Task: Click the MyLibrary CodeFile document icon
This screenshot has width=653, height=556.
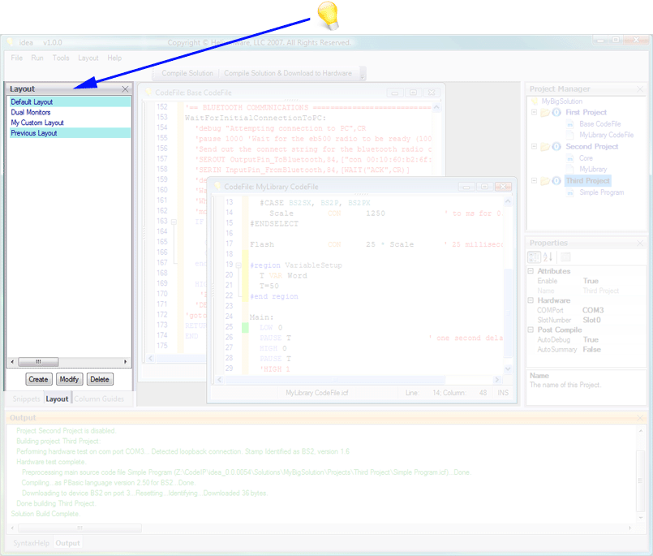Action: tap(570, 135)
